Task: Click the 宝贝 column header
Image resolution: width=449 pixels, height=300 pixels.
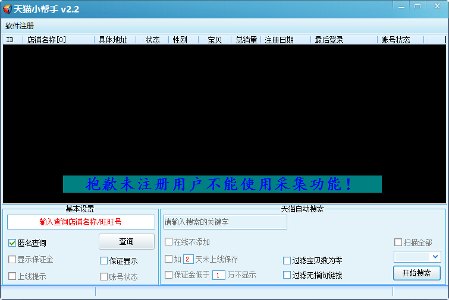Action: [215, 40]
